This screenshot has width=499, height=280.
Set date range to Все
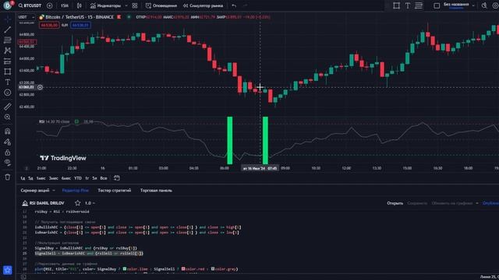click(x=104, y=178)
